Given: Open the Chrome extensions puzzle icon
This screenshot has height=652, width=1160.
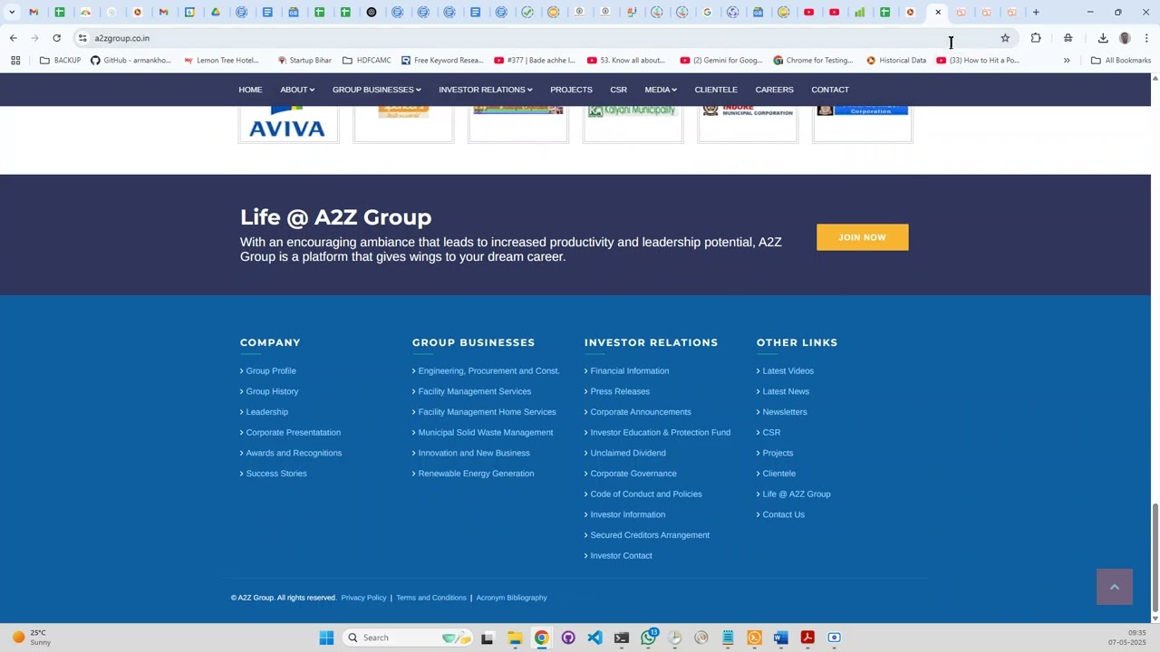Looking at the screenshot, I should click(1036, 38).
